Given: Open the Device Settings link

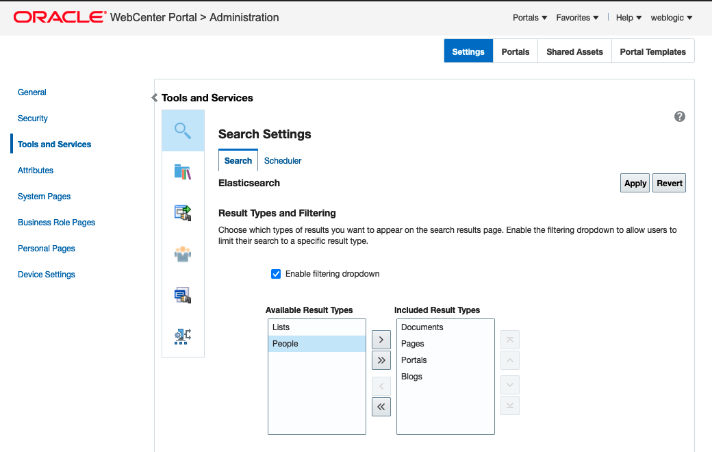Looking at the screenshot, I should (47, 275).
